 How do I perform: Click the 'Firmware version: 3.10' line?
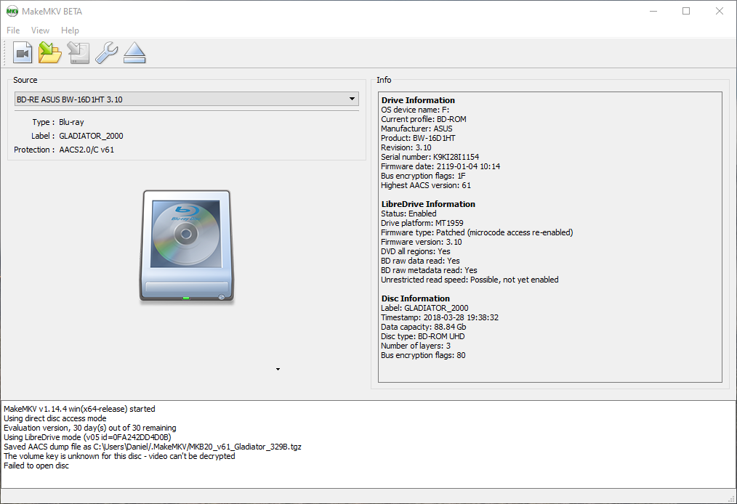point(421,242)
